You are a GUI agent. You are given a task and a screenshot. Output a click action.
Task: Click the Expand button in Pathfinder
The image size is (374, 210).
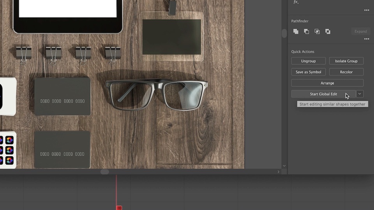pyautogui.click(x=360, y=31)
